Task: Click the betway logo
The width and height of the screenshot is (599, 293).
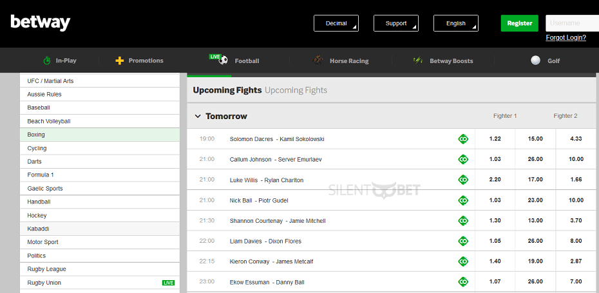Action: 41,23
